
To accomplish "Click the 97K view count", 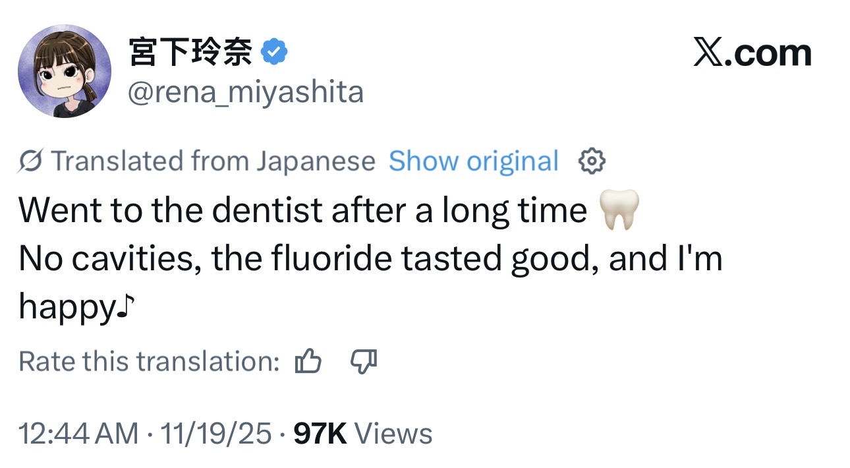I will point(320,434).
